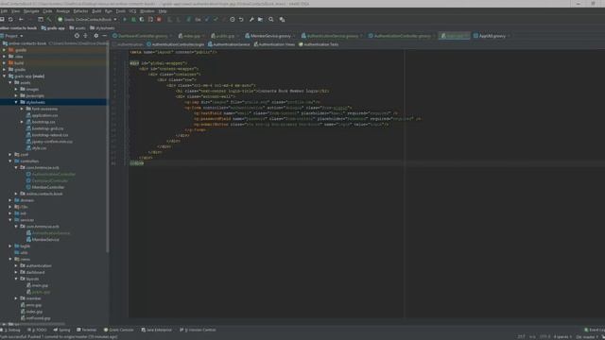This screenshot has width=605, height=340.
Task: Click the VCS commit checkmark icon
Action: (x=216, y=19)
